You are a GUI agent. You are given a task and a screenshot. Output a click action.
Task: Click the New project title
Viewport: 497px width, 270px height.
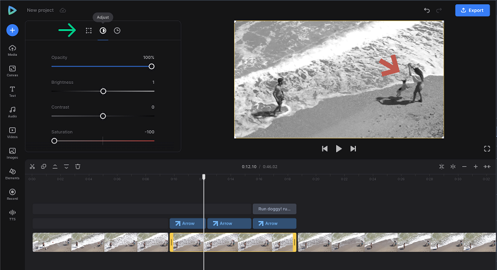tap(40, 10)
